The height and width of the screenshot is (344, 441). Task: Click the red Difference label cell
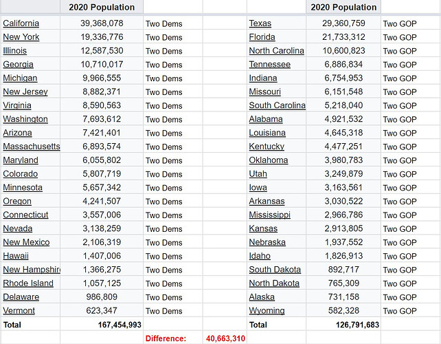coord(173,338)
